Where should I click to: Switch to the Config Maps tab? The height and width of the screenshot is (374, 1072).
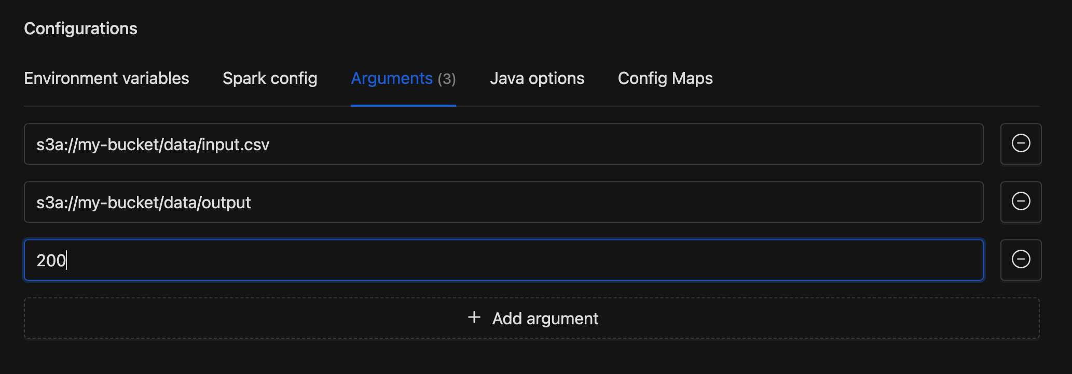click(665, 79)
